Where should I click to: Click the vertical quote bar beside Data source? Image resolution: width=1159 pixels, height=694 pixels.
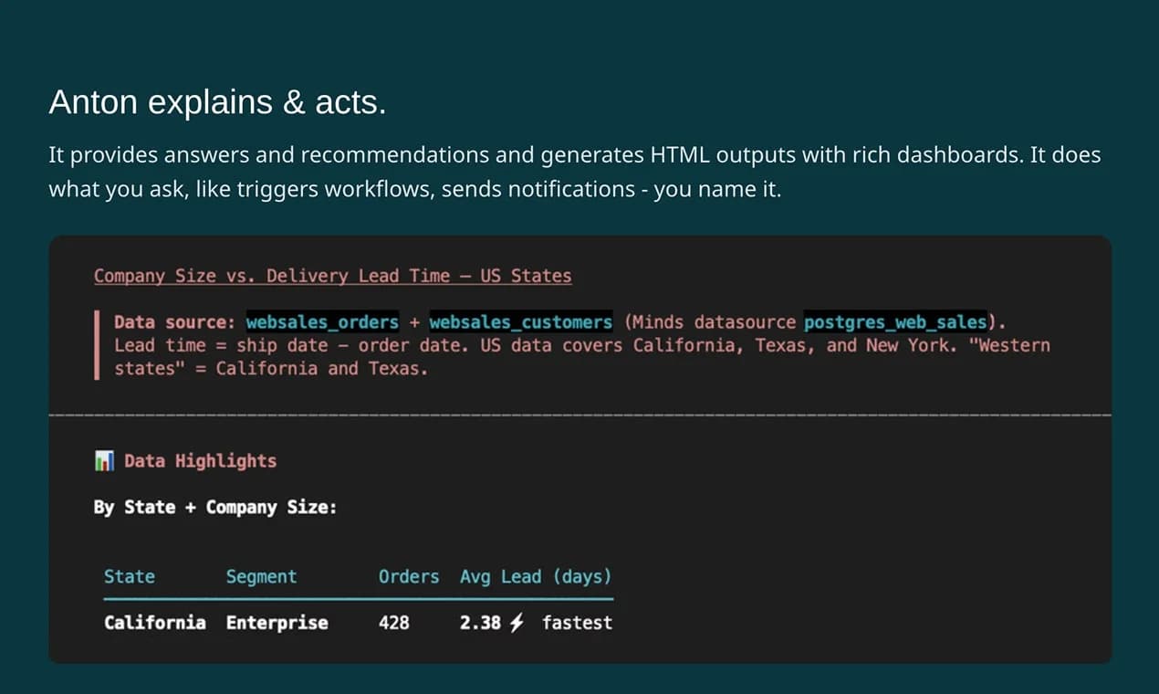[x=99, y=344]
